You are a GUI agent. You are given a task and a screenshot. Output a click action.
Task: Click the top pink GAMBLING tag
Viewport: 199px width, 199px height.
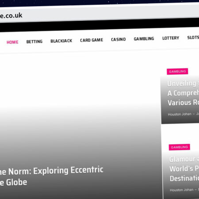click(177, 71)
